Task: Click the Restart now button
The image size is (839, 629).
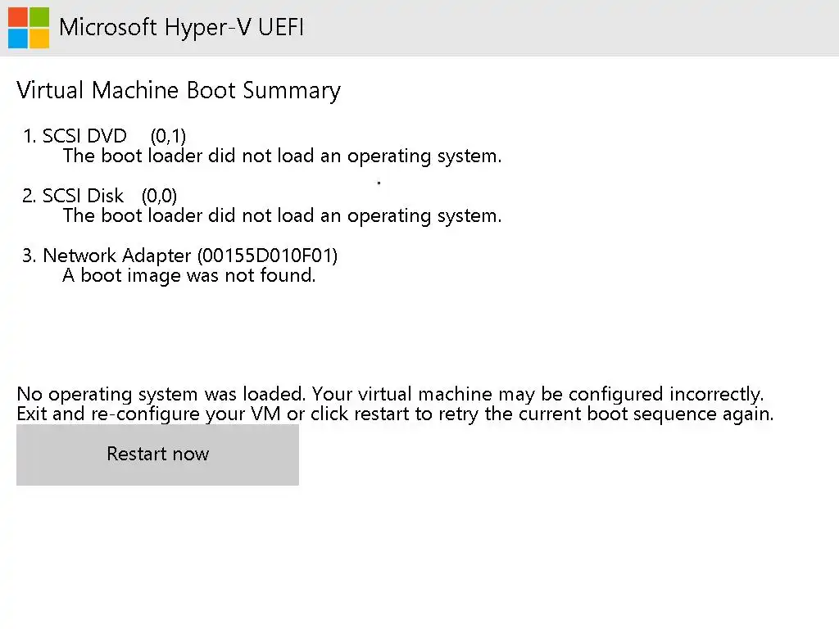Action: click(157, 455)
